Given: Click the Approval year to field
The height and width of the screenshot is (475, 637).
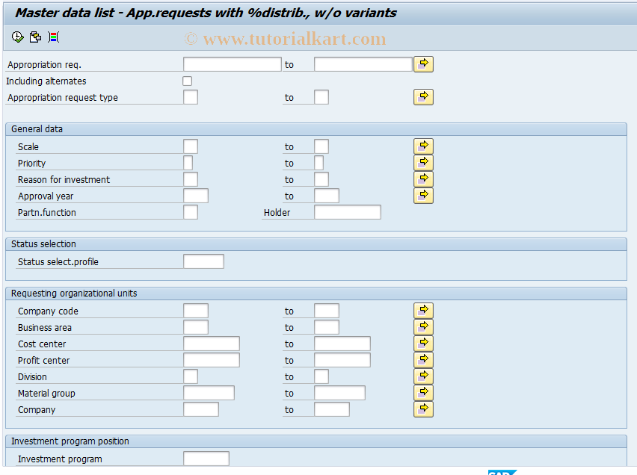Looking at the screenshot, I should [x=327, y=196].
